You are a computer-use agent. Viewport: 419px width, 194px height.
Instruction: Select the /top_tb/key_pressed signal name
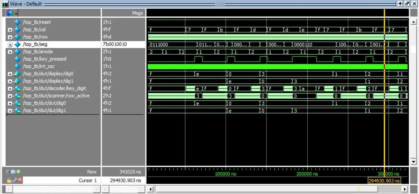[x=44, y=59]
